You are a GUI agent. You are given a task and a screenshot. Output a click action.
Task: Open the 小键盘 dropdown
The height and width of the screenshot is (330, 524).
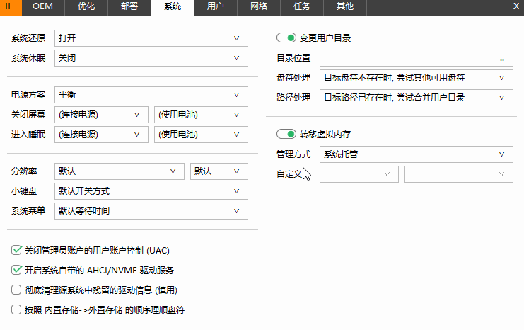151,191
